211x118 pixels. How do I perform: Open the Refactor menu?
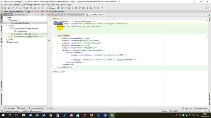pos(37,5)
